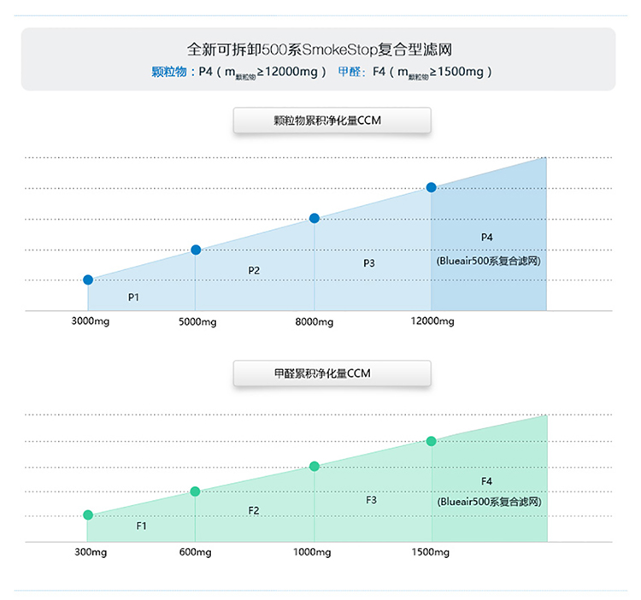Select the blue data point above 3000mg
Image resolution: width=641 pixels, height=600 pixels.
tap(88, 279)
